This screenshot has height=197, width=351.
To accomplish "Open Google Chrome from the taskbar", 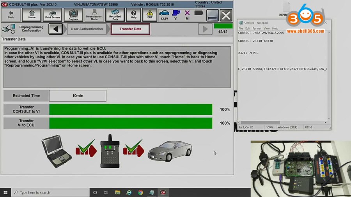I will (x=140, y=192).
